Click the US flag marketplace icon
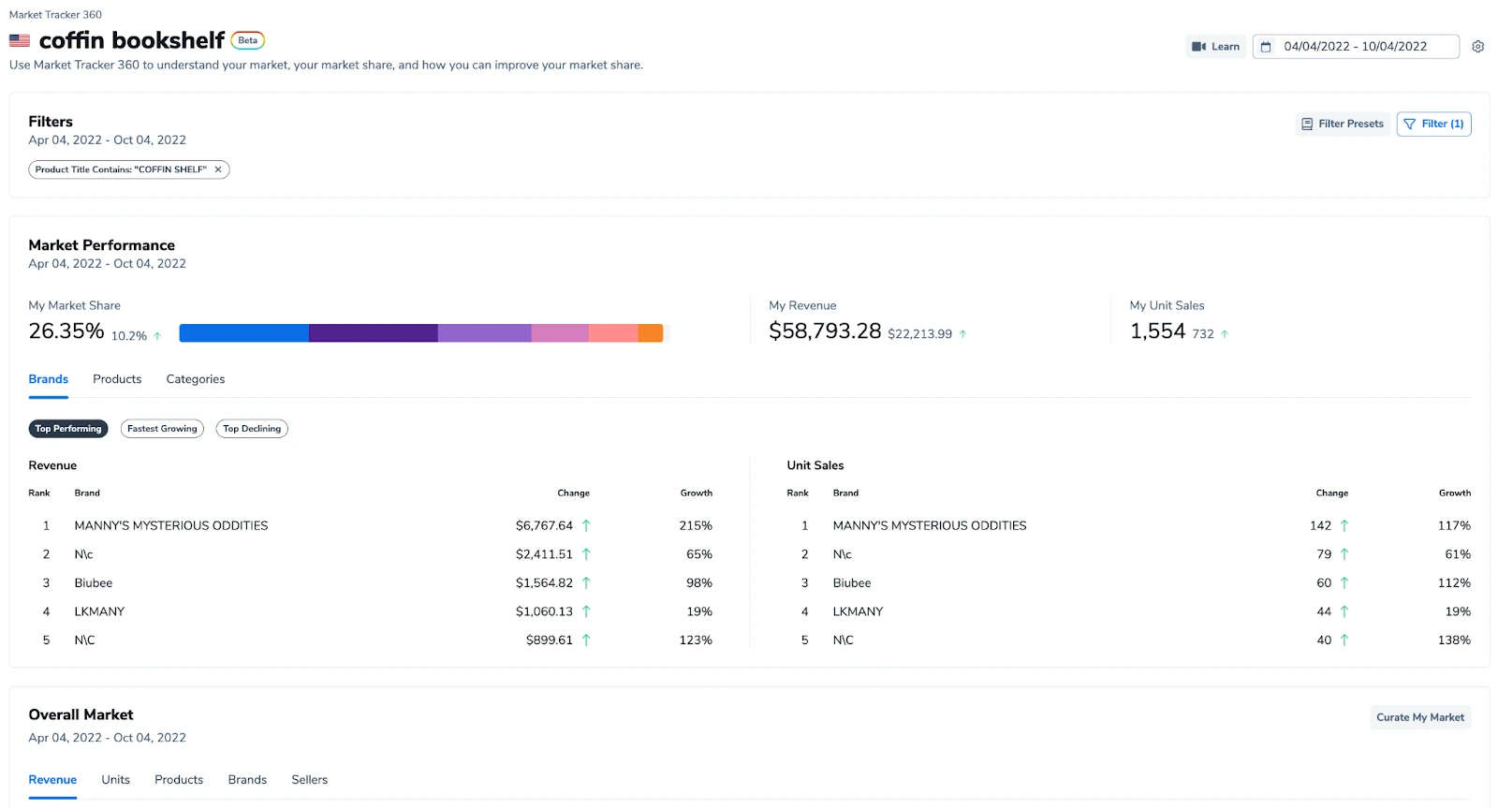1498x809 pixels. coord(20,41)
